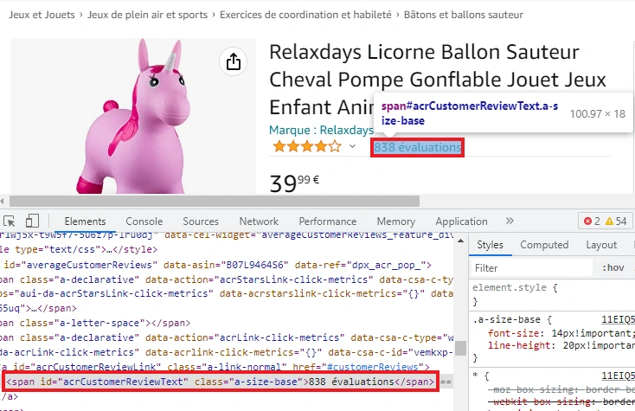The image size is (635, 411).
Task: Open Exercices de coordination et habileté breadcrumb
Action: tap(305, 15)
